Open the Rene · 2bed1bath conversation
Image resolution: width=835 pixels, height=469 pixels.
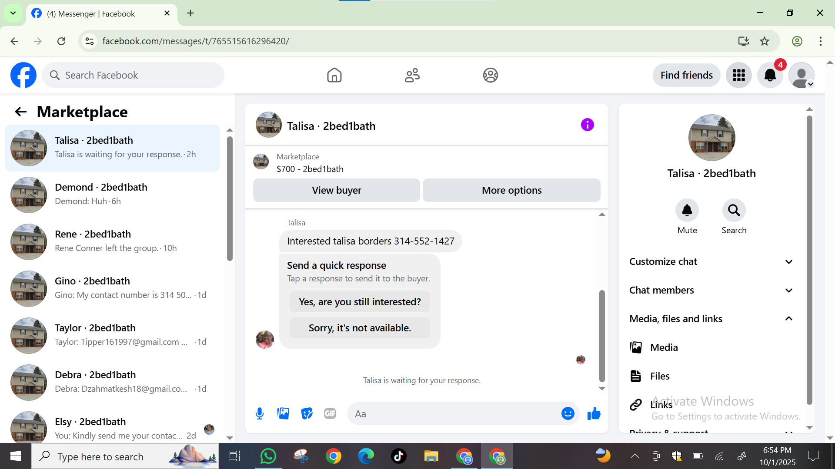pos(112,242)
